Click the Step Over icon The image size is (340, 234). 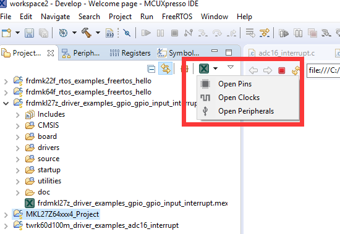(217, 33)
